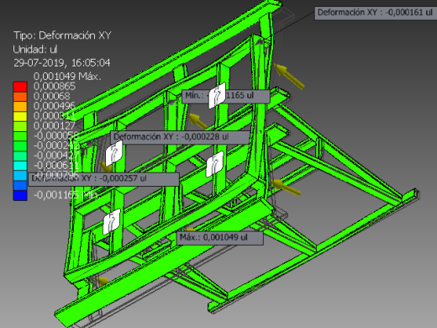Click the Mín. -0,001165 ul probe label
The image size is (437, 328).
click(225, 96)
